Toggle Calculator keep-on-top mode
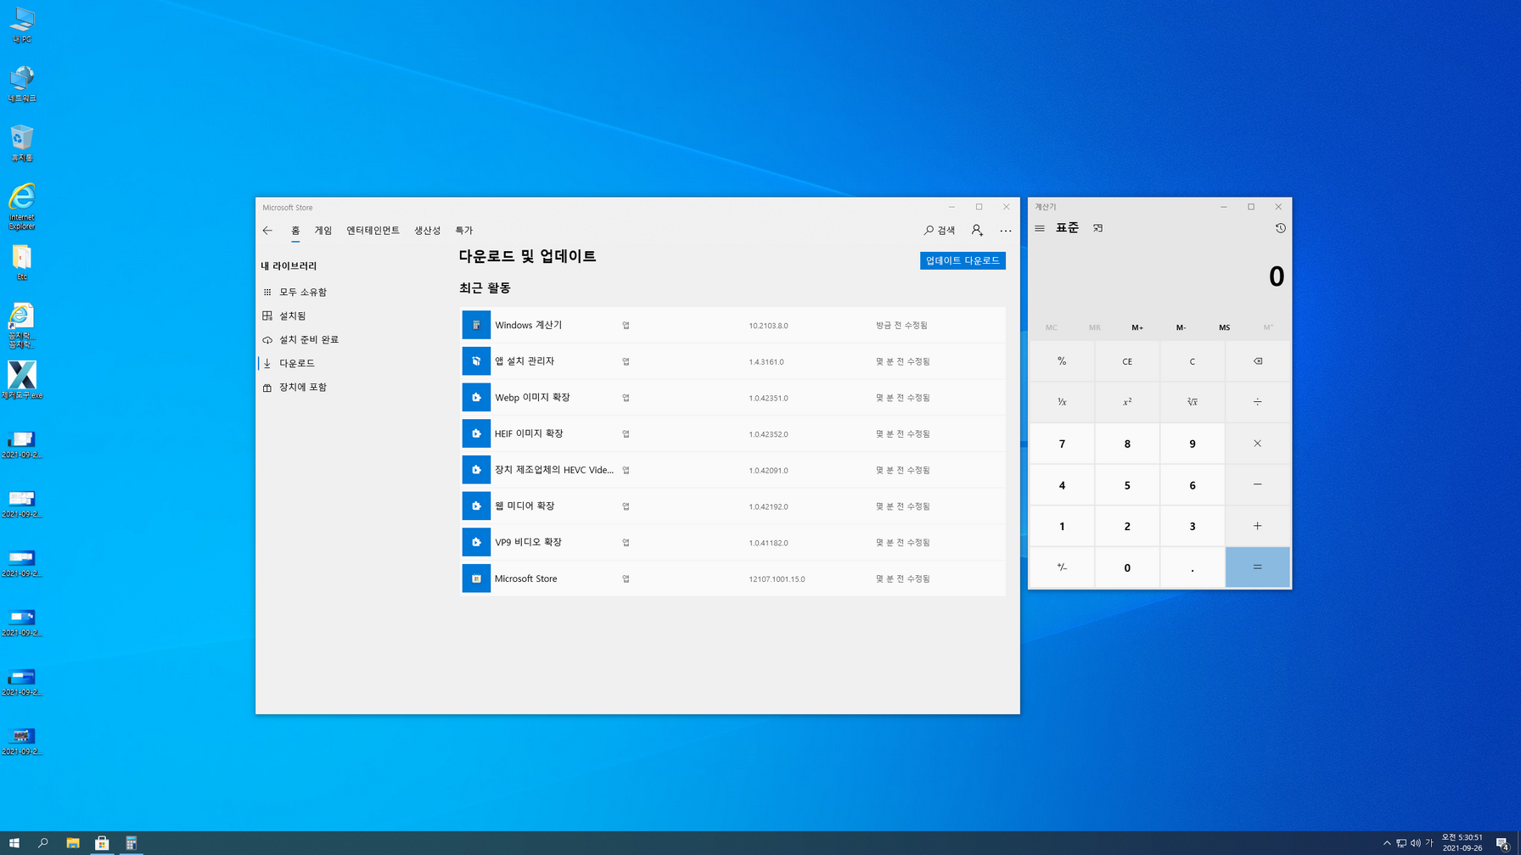This screenshot has width=1521, height=855. pos(1097,228)
